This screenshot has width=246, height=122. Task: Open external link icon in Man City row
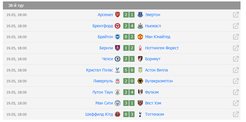pos(236,103)
